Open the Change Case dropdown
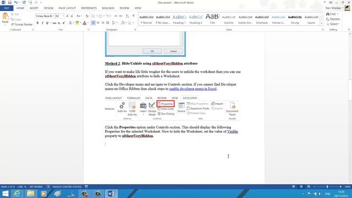Image resolution: width=352 pixels, height=198 pixels. (79, 16)
